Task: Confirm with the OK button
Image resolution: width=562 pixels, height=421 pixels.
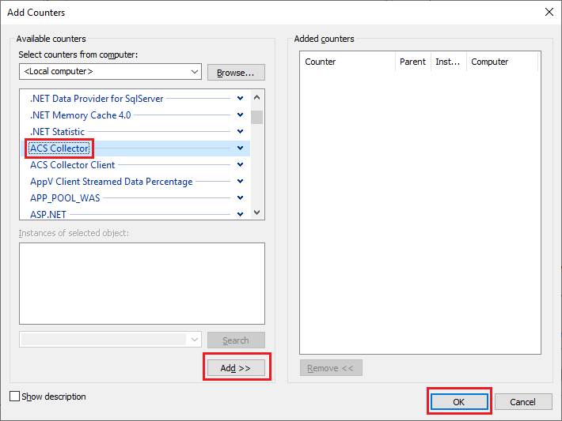Action: tap(459, 402)
